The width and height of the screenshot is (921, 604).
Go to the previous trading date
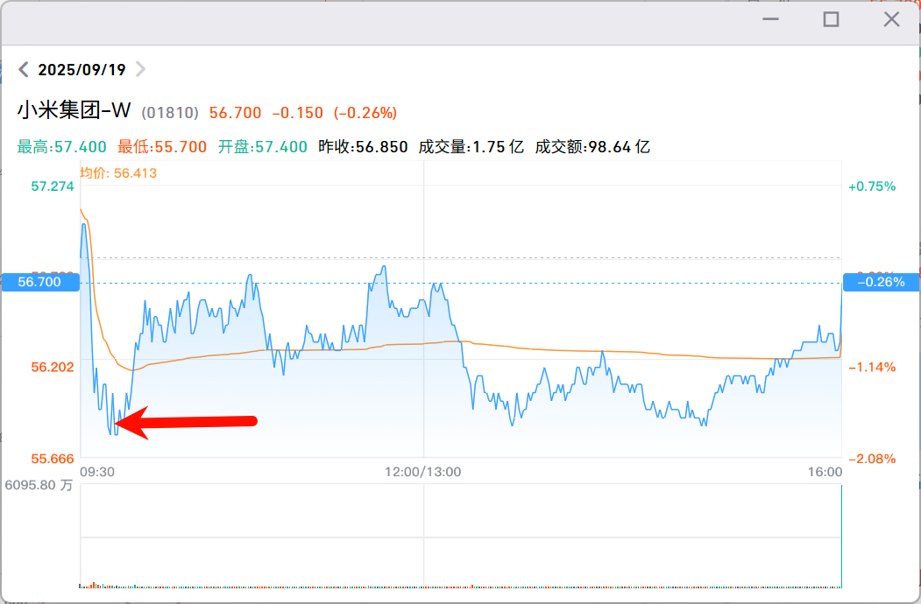tap(24, 69)
